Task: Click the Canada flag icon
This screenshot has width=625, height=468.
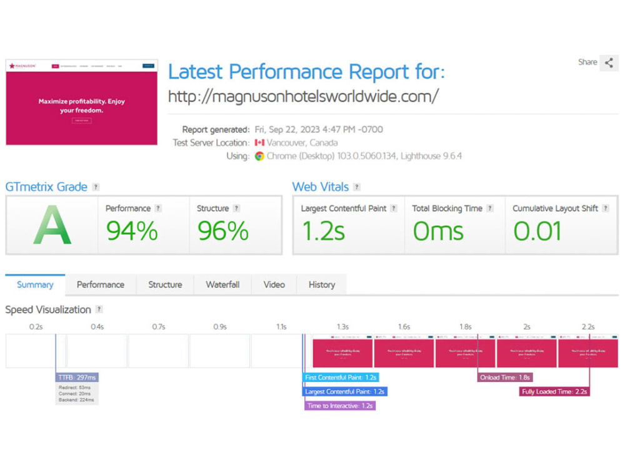Action: pos(259,143)
